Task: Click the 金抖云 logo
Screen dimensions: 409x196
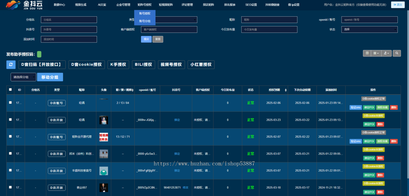Action: [25, 5]
